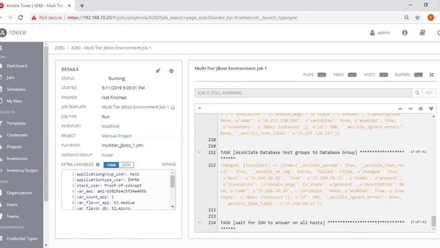The width and height of the screenshot is (440, 248).
Task: Click the search magnifier in job output
Action: click(417, 93)
